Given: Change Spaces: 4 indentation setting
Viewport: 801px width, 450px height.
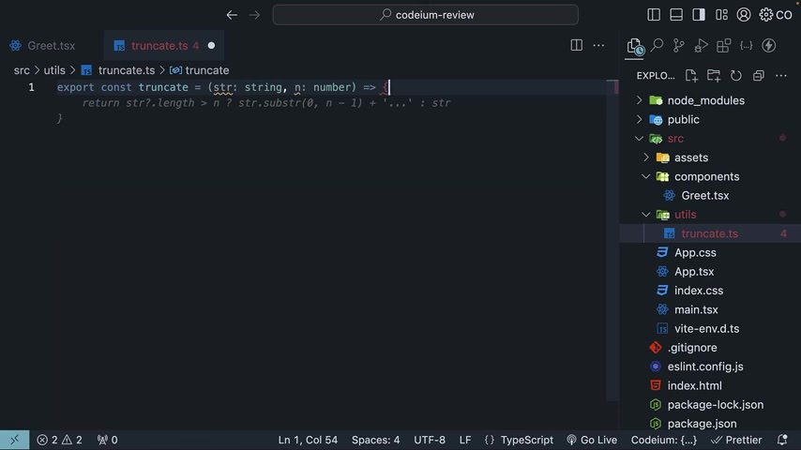Looking at the screenshot, I should [x=375, y=440].
